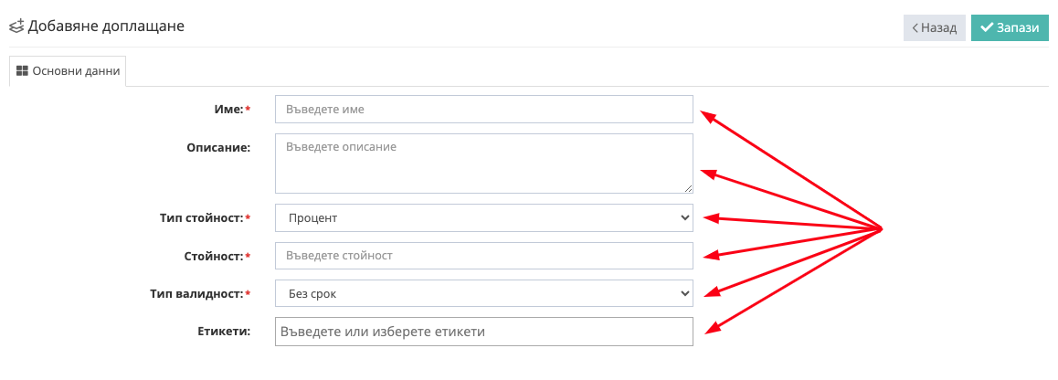1058x380 pixels.
Task: Click the left chevron icon in Назад
Action: point(915,28)
